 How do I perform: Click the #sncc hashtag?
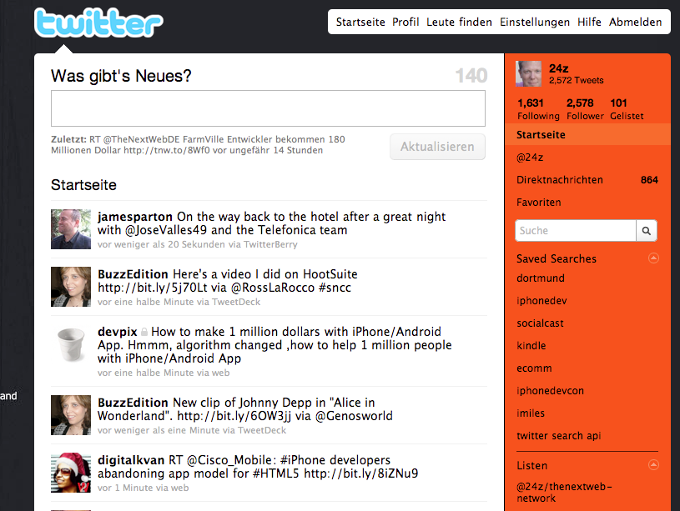pyautogui.click(x=335, y=288)
